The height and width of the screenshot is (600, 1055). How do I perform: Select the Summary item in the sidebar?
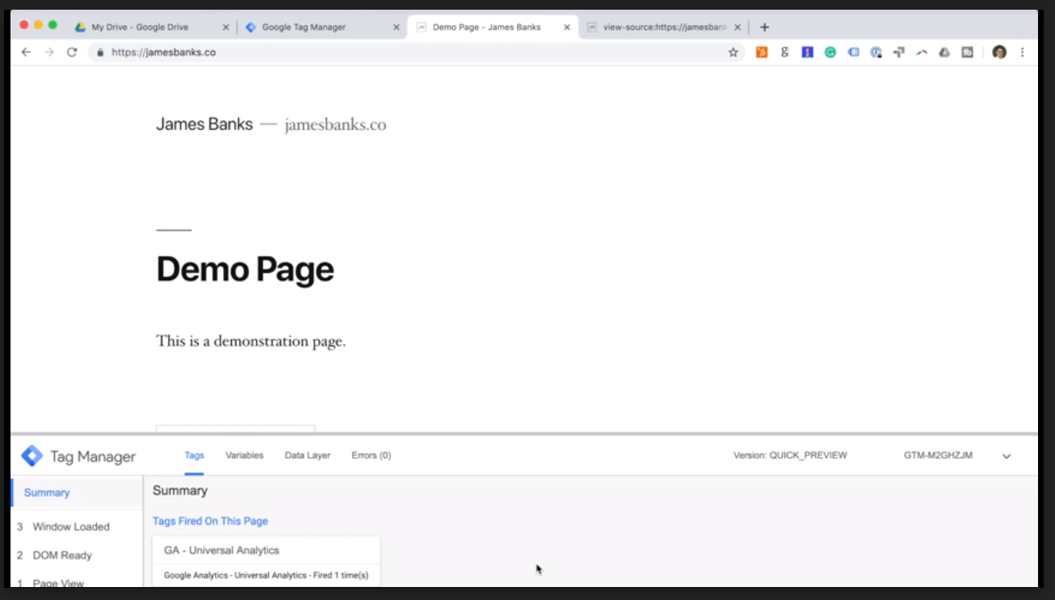point(46,493)
